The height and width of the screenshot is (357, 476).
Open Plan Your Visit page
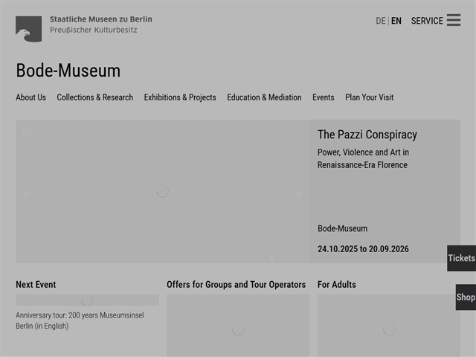coord(369,97)
